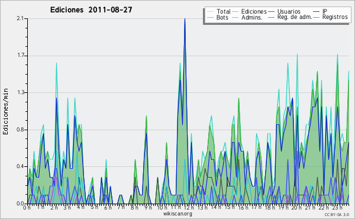Click the "0 h" x-axis label
This screenshot has width=355, height=219.
27,207
